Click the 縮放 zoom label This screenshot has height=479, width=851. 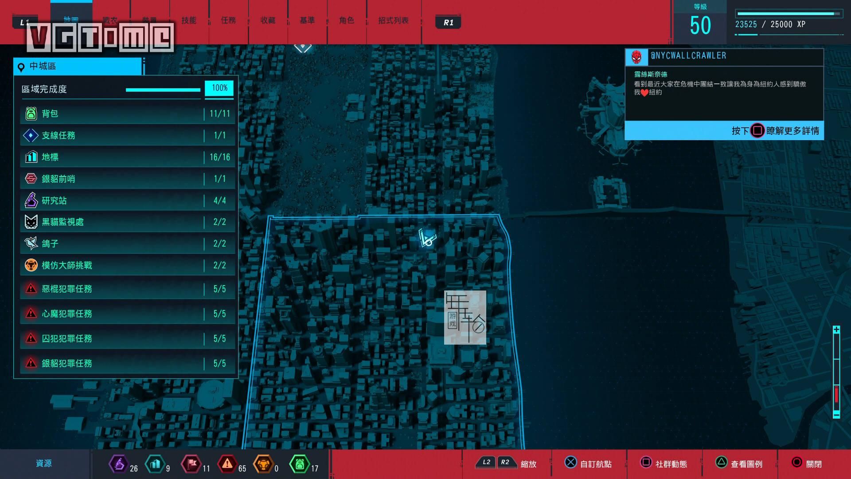click(528, 464)
